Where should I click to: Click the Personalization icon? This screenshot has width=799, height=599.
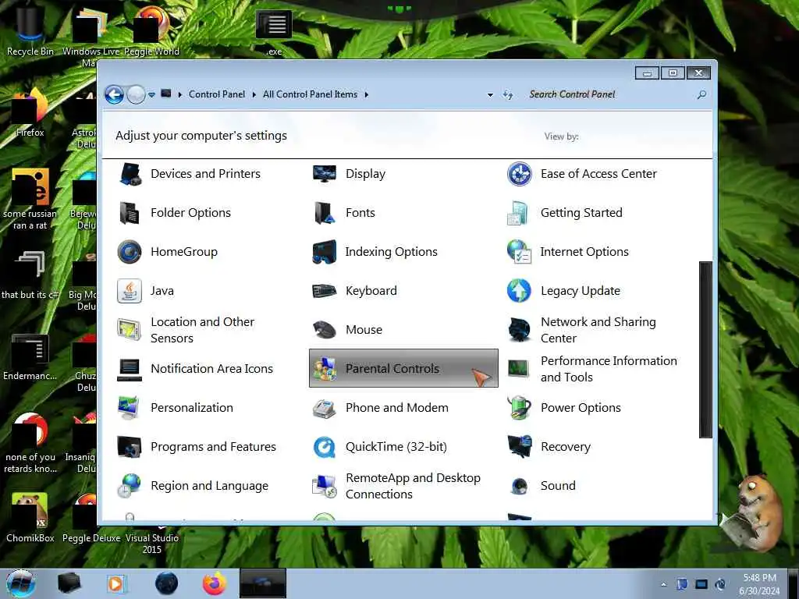pyautogui.click(x=129, y=408)
